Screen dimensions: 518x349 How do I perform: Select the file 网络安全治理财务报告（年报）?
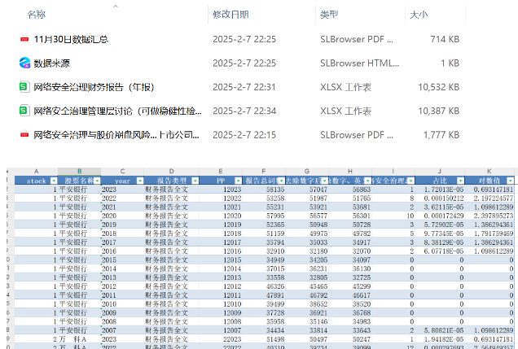pos(94,87)
